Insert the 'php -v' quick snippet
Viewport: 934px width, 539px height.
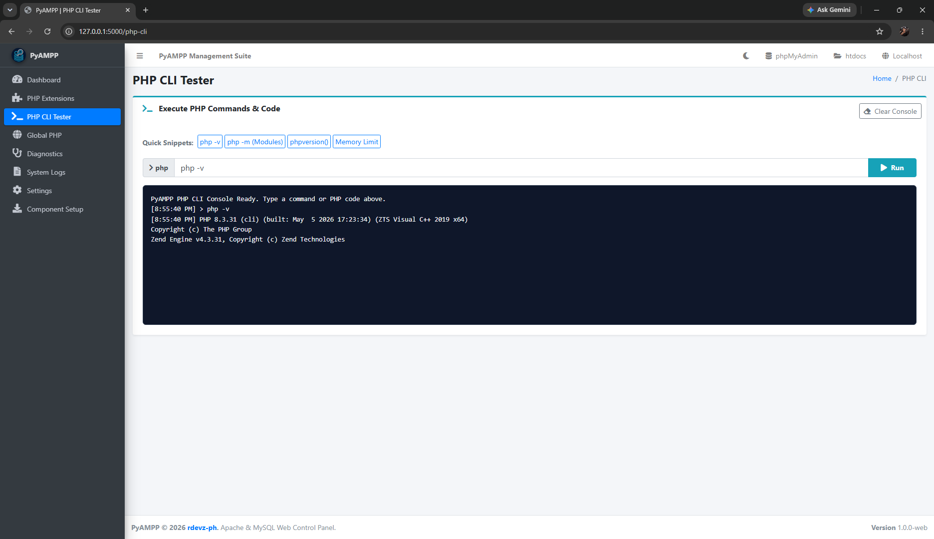(210, 142)
